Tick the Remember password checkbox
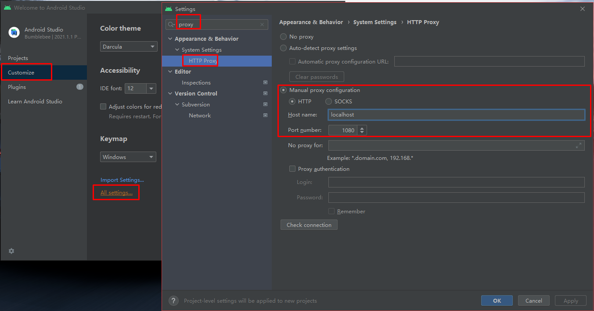This screenshot has height=311, width=594. pyautogui.click(x=331, y=211)
